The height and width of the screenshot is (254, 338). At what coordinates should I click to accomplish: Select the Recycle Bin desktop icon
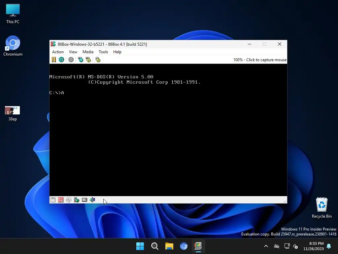coord(321,208)
